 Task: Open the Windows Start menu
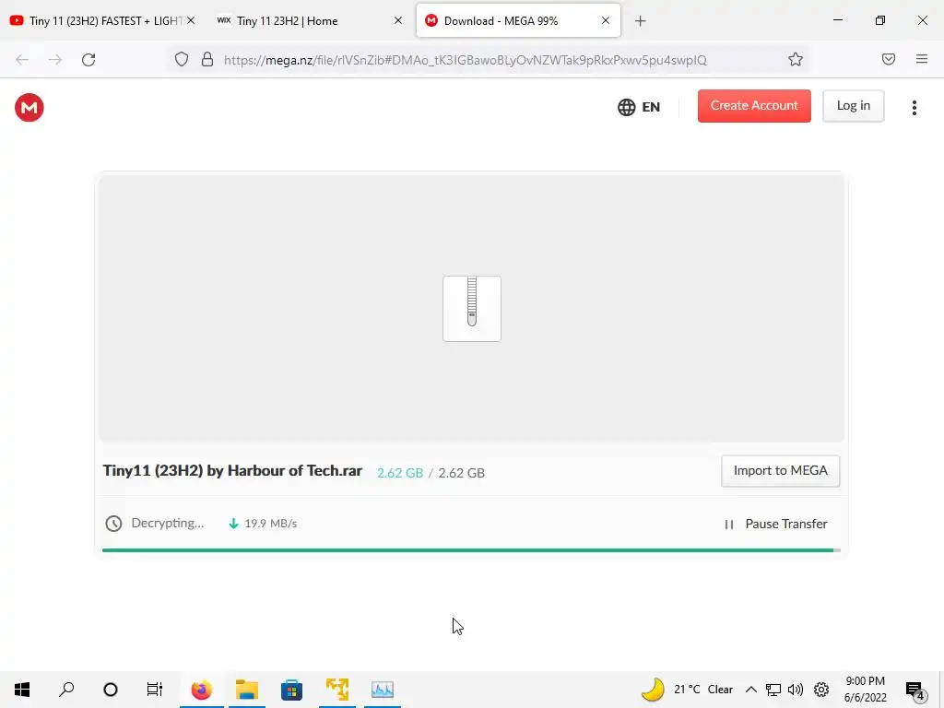22,690
